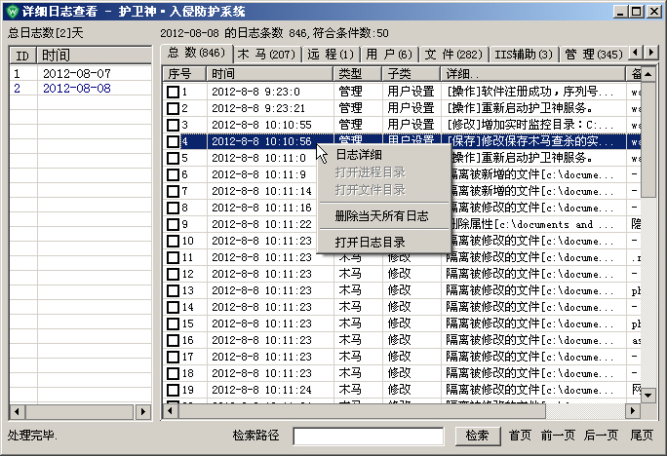Jump to 尾页 last page
The height and width of the screenshot is (456, 667).
tap(642, 436)
